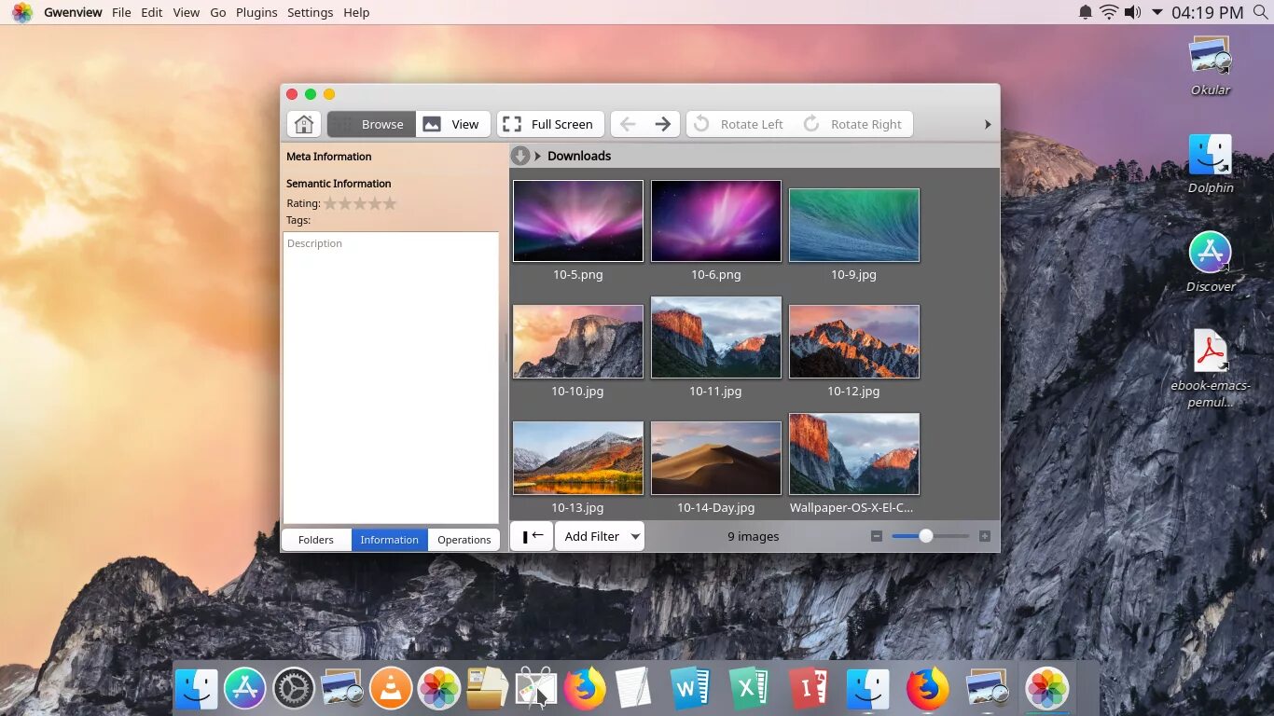Select the 10-11.jpg thumbnail
The height and width of the screenshot is (716, 1274).
click(716, 337)
